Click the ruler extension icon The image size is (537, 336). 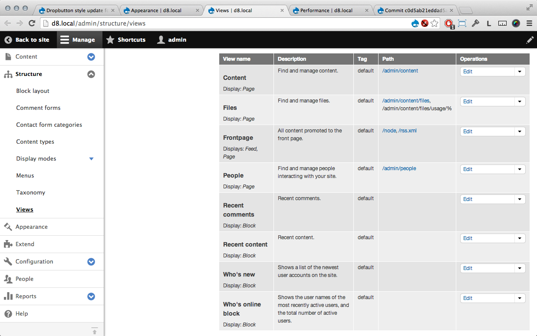click(x=502, y=23)
